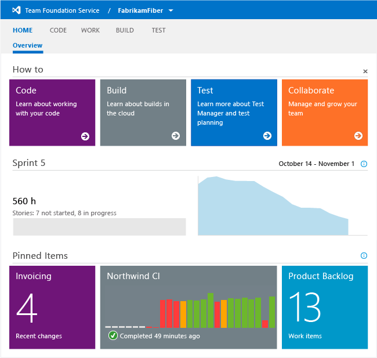The image size is (377, 358).
Task: Click the short red build bar
Action: tap(265, 324)
